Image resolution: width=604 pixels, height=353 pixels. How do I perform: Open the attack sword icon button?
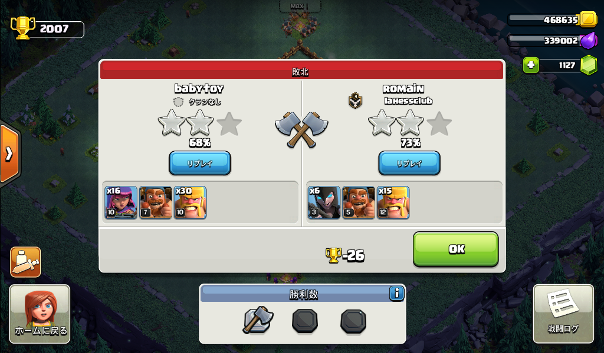pos(25,262)
